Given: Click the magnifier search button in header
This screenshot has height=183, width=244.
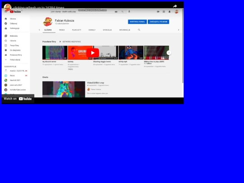Looking at the screenshot, I should [x=122, y=12].
